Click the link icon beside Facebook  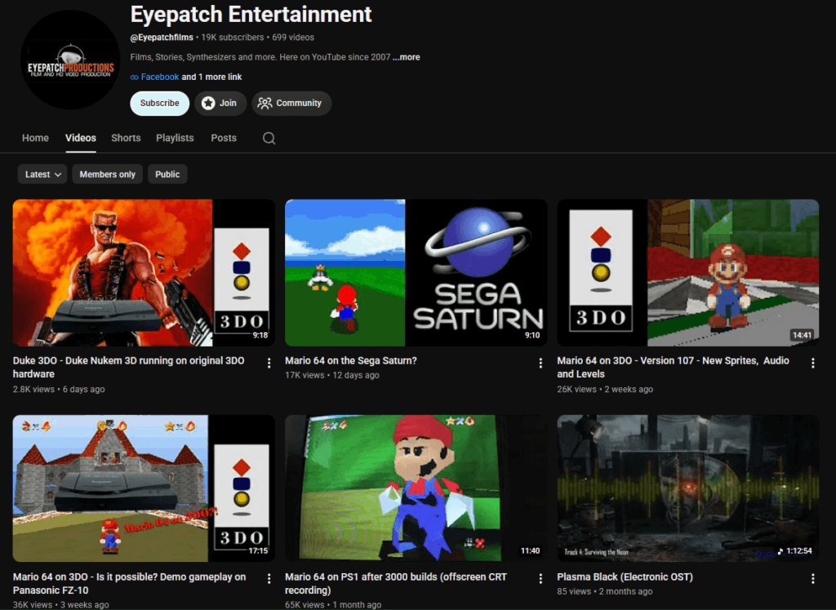(135, 77)
